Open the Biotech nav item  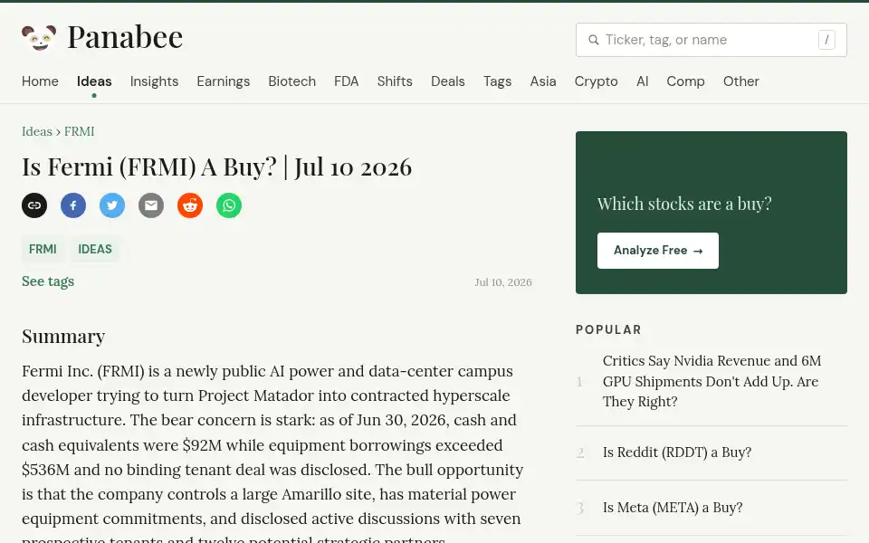[x=292, y=81]
